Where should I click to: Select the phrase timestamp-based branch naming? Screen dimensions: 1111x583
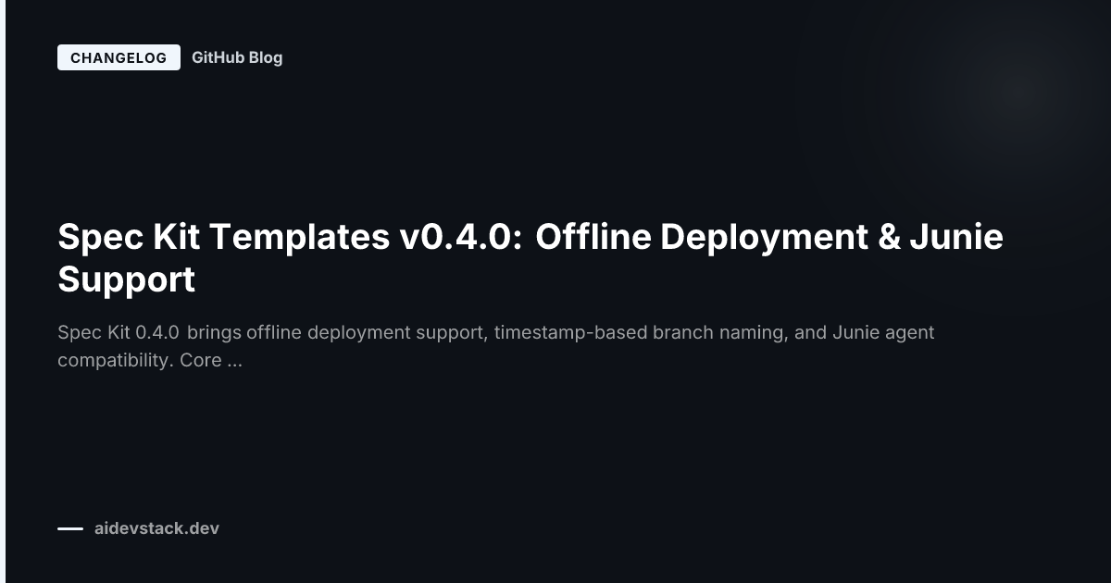pyautogui.click(x=637, y=332)
